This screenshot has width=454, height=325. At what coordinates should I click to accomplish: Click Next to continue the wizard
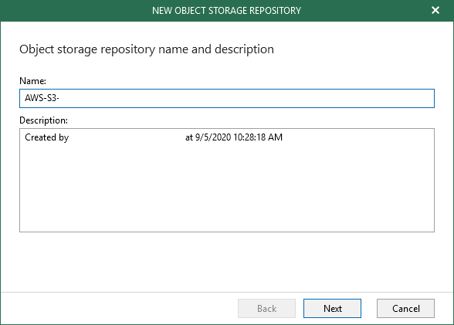pyautogui.click(x=332, y=309)
